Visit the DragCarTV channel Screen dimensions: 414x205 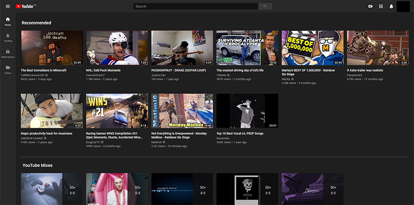pyautogui.click(x=93, y=143)
